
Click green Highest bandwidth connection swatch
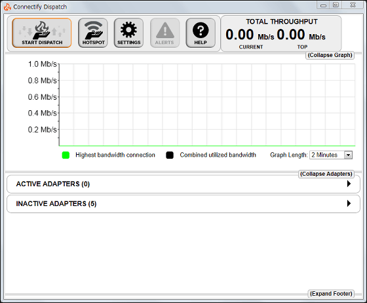coord(66,155)
